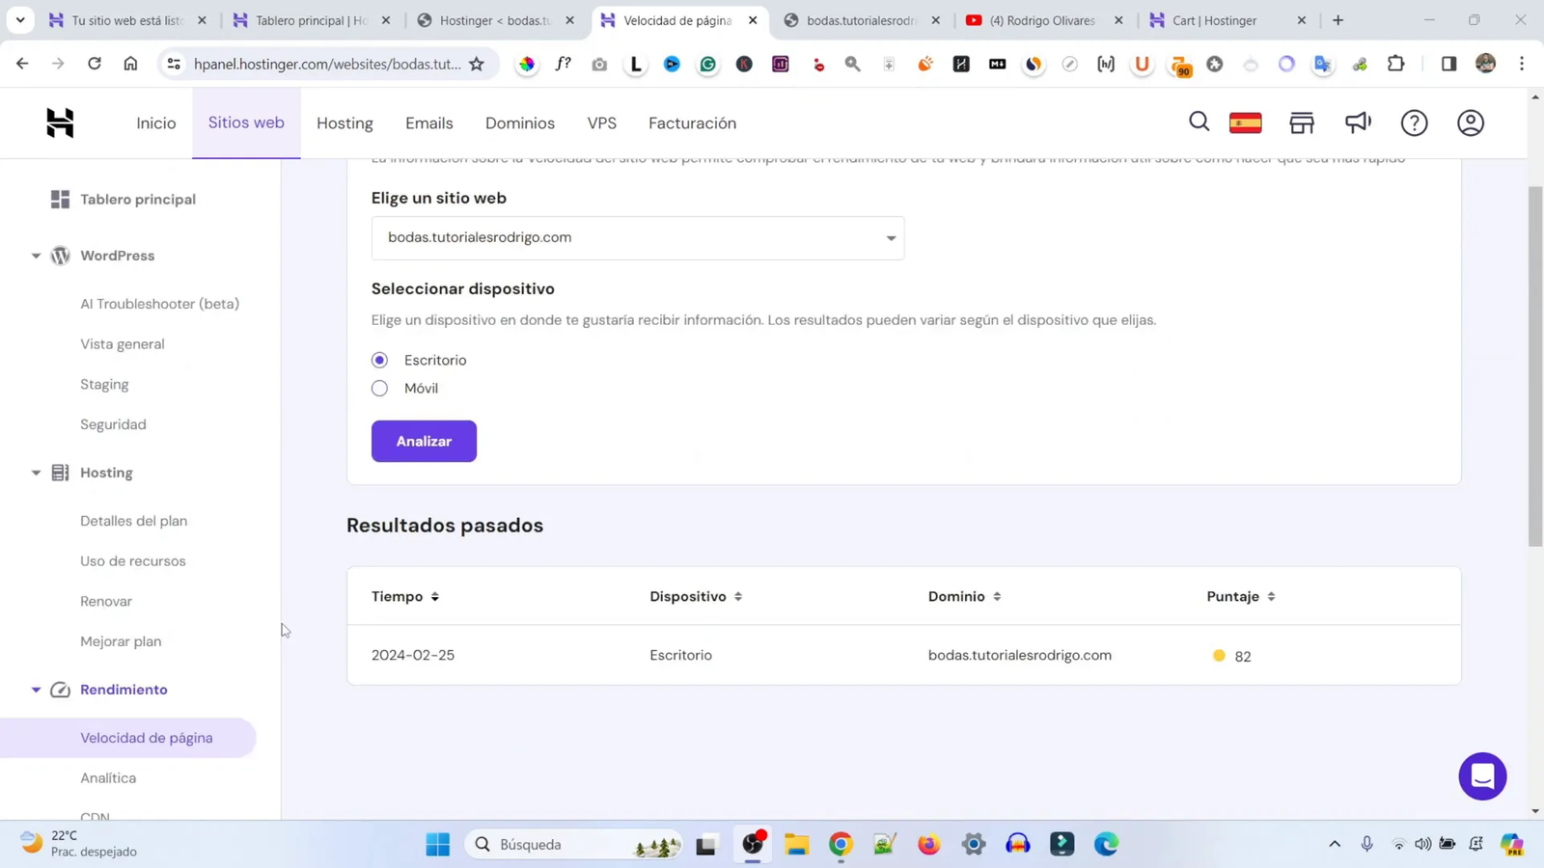Open Hosting in top navigation
The width and height of the screenshot is (1544, 868).
click(x=345, y=122)
